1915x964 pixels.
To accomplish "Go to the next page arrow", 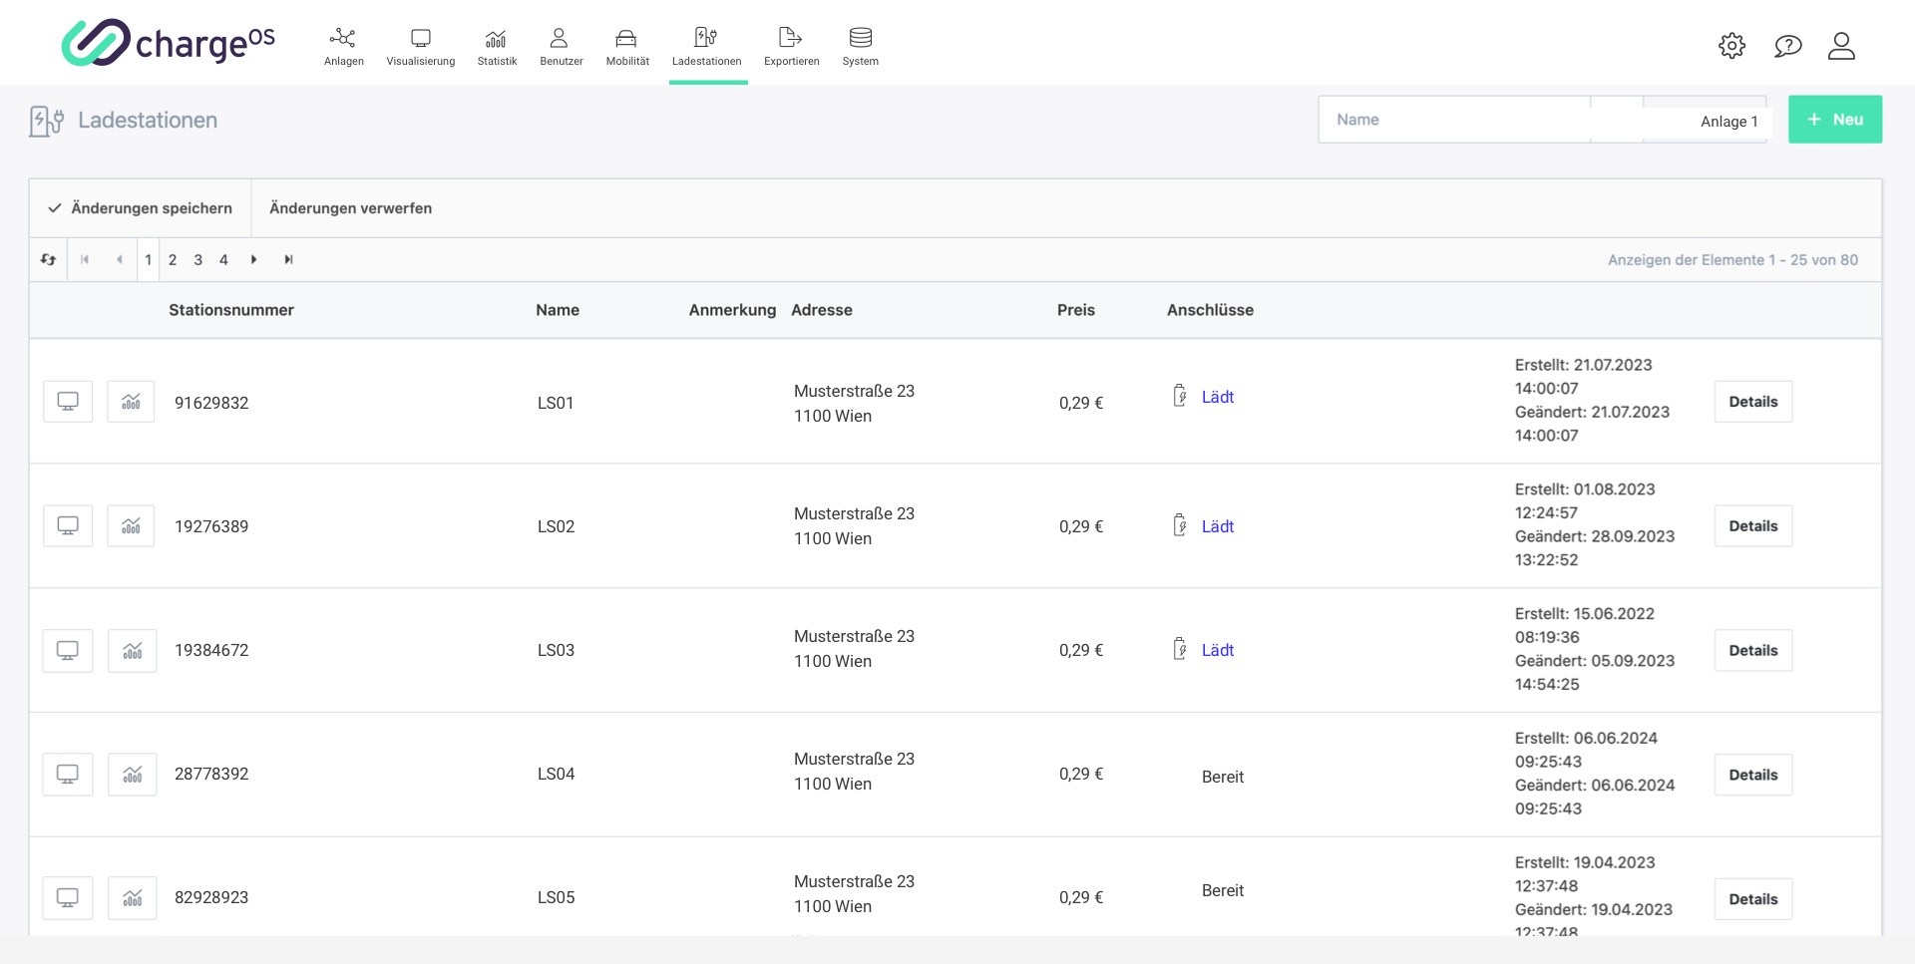I will coord(253,259).
